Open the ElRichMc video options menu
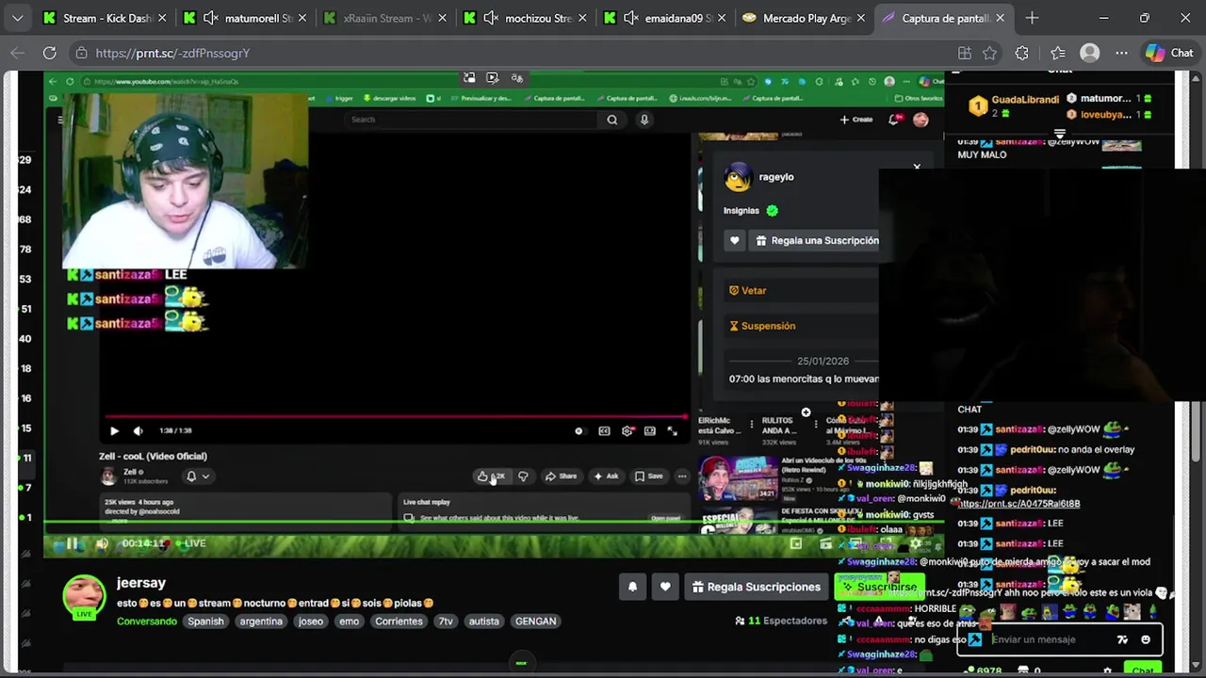Image resolution: width=1206 pixels, height=678 pixels. (x=751, y=425)
